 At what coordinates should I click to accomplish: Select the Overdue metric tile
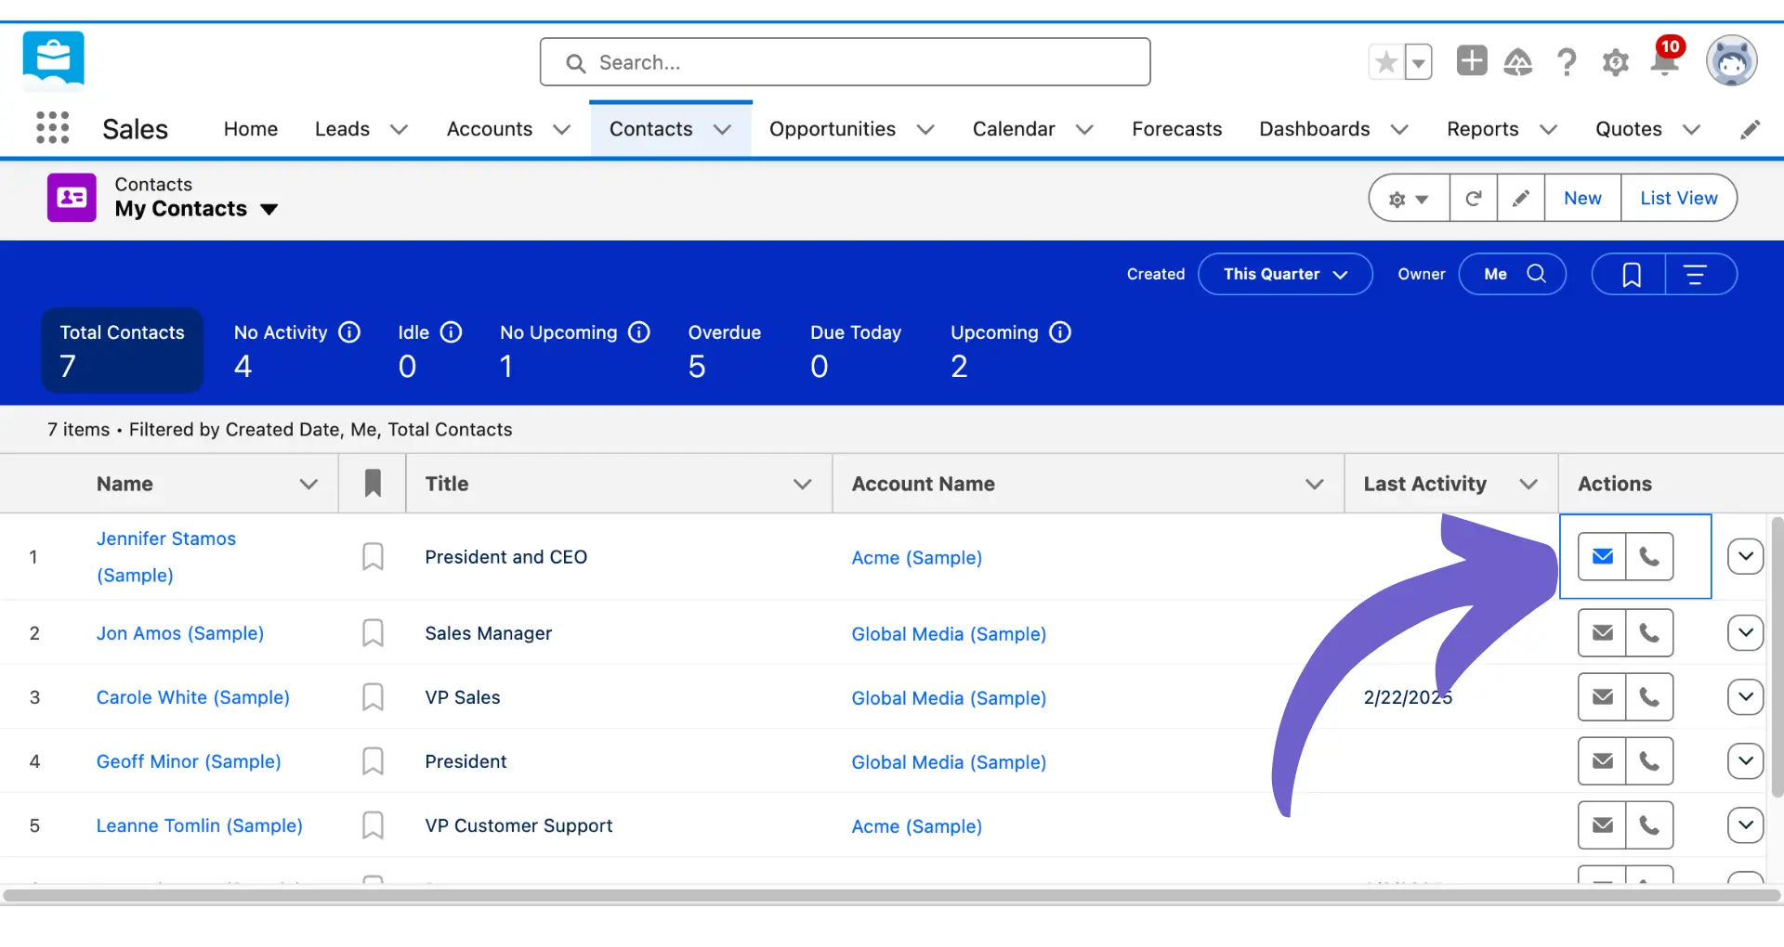(x=724, y=351)
